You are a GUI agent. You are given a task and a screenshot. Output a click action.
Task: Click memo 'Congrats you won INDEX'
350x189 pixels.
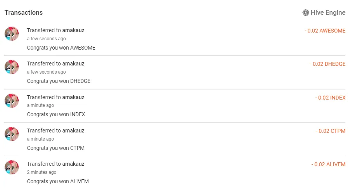tap(56, 115)
